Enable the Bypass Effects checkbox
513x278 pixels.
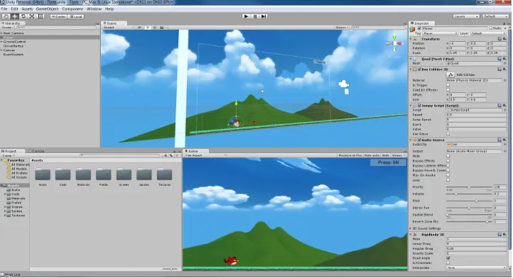click(448, 161)
